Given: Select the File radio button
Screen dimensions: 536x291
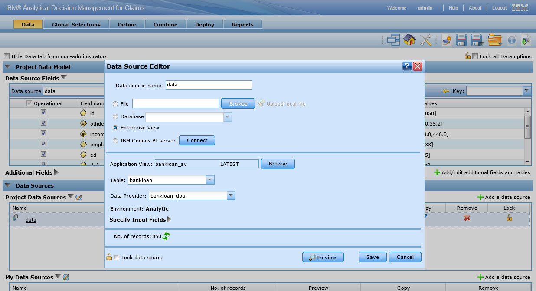Looking at the screenshot, I should click(115, 104).
